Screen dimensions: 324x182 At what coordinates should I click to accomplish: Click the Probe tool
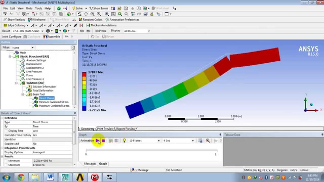tap(101, 31)
